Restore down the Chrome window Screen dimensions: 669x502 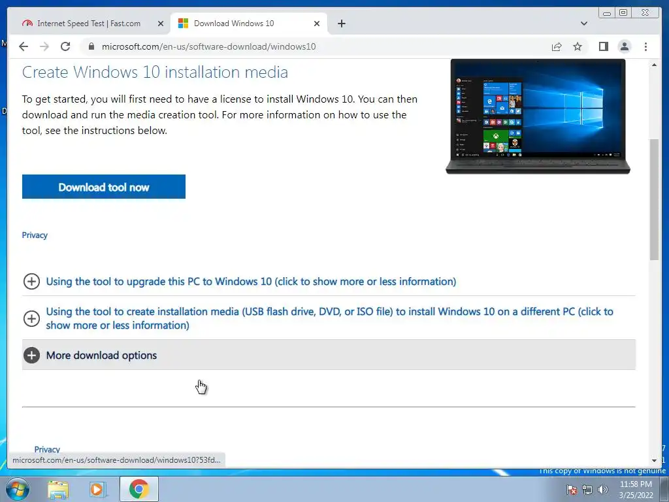[x=623, y=13]
